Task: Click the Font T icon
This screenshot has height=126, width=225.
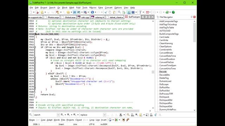Action: (x=140, y=12)
